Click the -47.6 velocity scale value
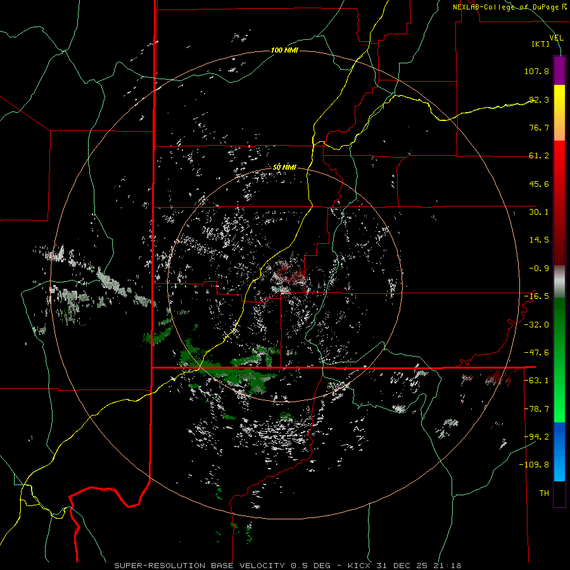 click(536, 353)
